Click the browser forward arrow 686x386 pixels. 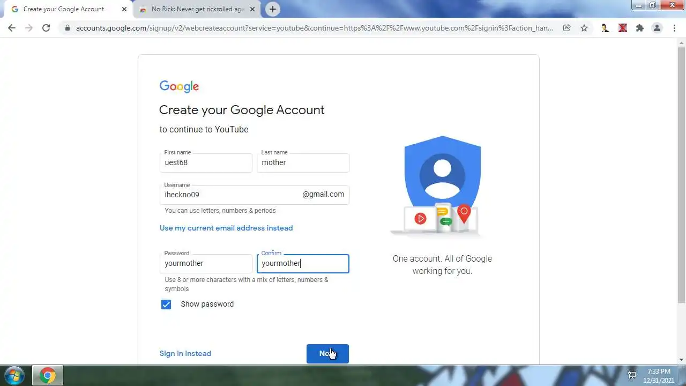click(x=29, y=28)
